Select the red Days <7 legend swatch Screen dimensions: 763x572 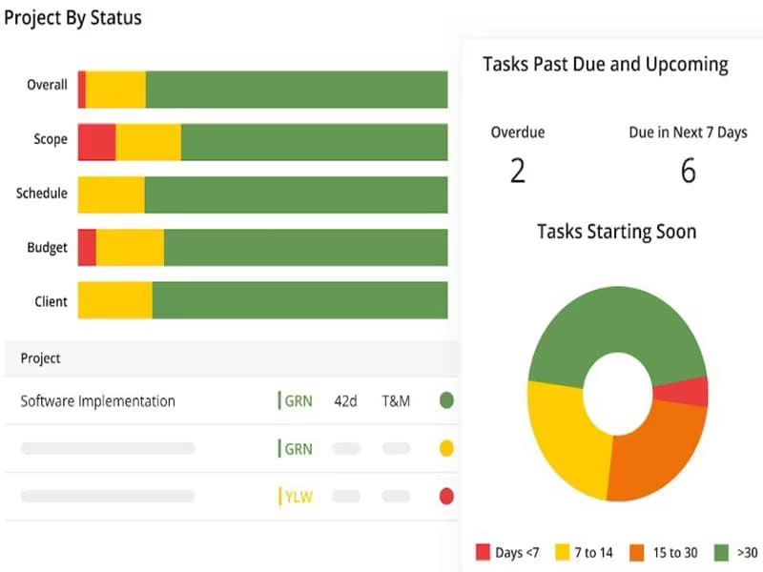coord(483,553)
